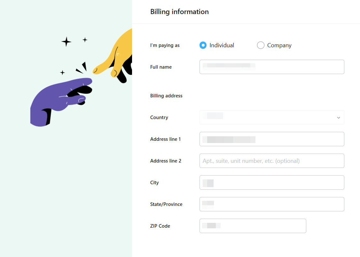Click the Billing information heading

[179, 12]
